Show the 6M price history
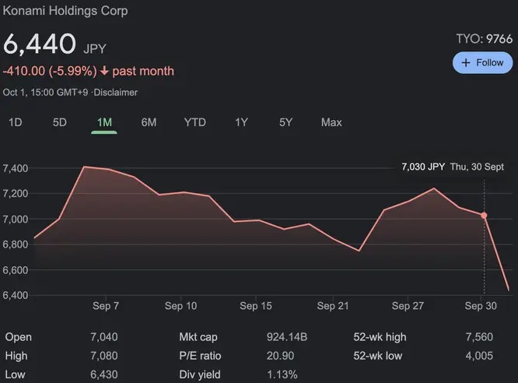 [149, 122]
